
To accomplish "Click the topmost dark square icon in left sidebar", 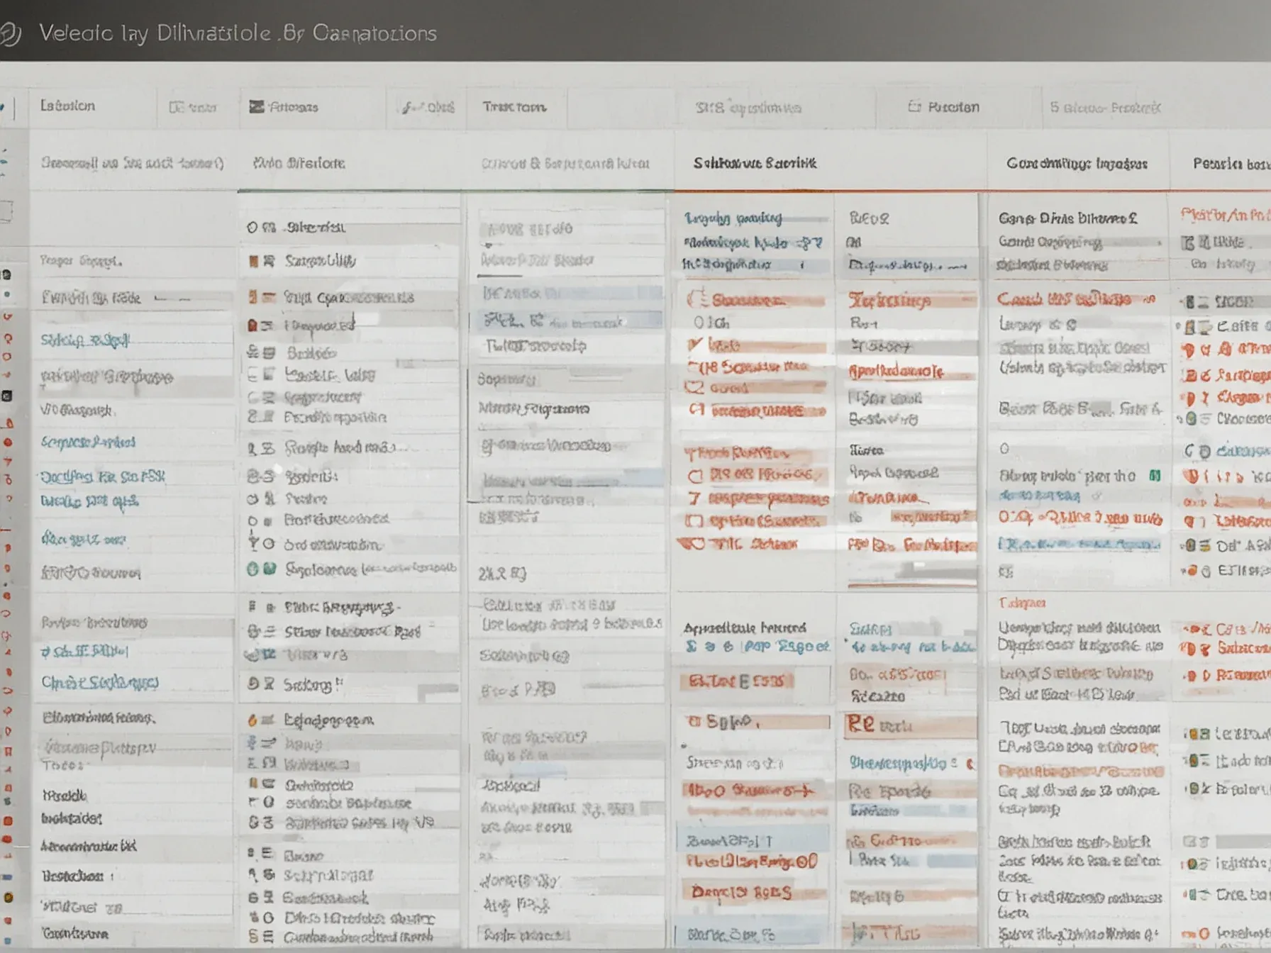I will pos(6,274).
